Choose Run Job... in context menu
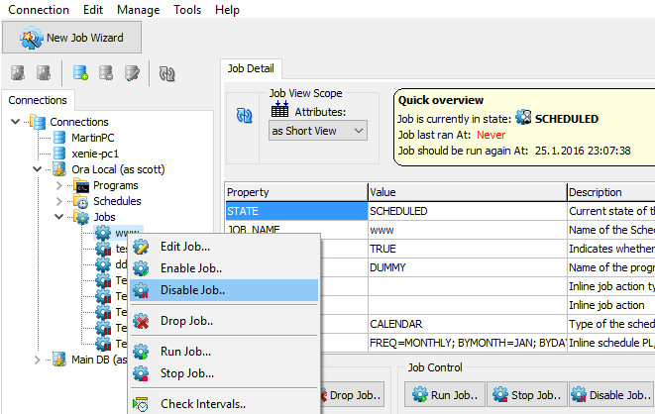The image size is (655, 414). pyautogui.click(x=224, y=352)
